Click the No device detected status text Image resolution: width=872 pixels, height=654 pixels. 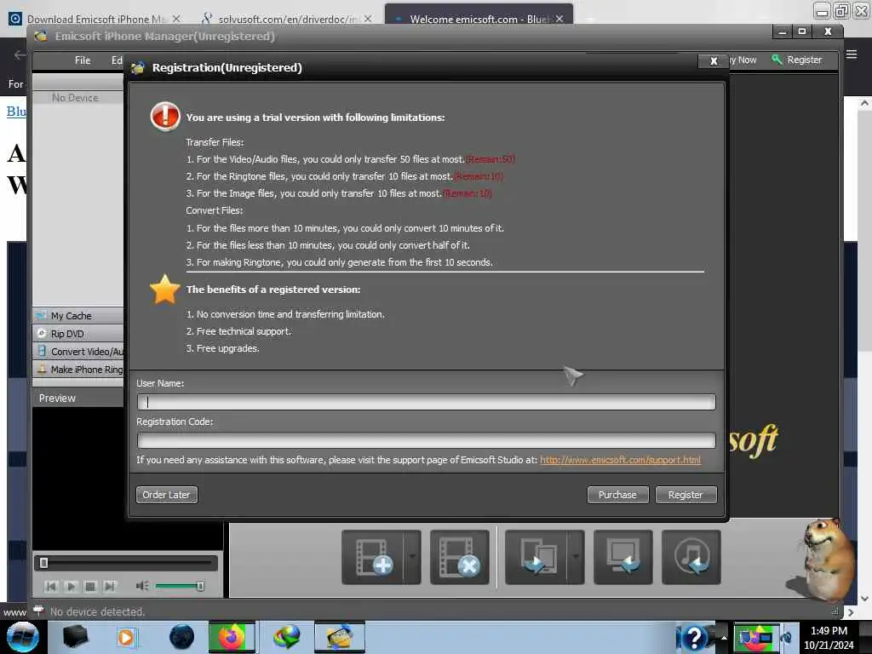[97, 611]
